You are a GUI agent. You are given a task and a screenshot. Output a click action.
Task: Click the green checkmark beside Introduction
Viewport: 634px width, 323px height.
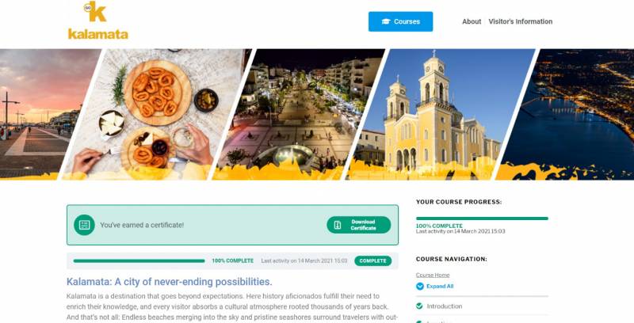(x=419, y=306)
